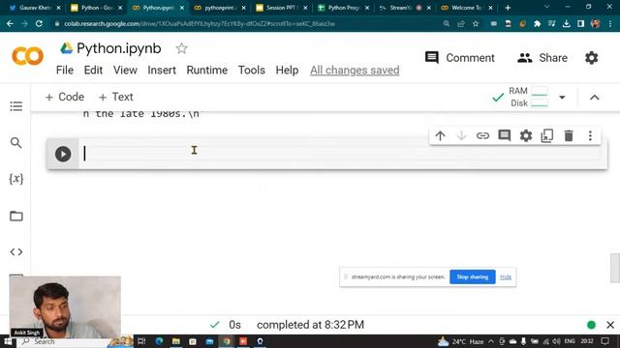
Task: Open the Runtime menu
Action: tap(207, 71)
